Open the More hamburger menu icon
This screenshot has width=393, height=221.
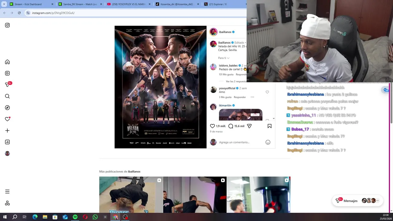click(x=7, y=192)
